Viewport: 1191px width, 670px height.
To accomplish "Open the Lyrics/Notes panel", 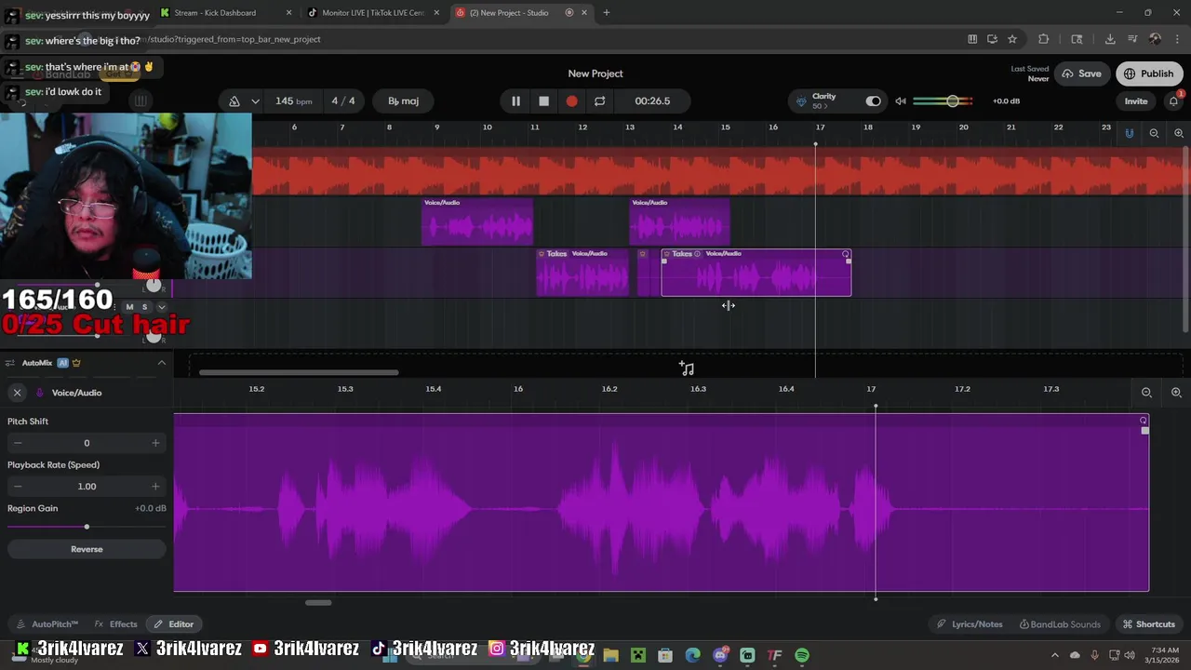I will coord(970,624).
